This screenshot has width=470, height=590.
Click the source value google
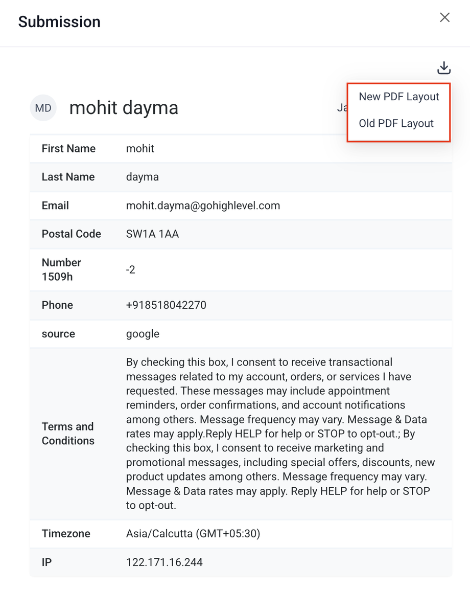click(x=143, y=334)
